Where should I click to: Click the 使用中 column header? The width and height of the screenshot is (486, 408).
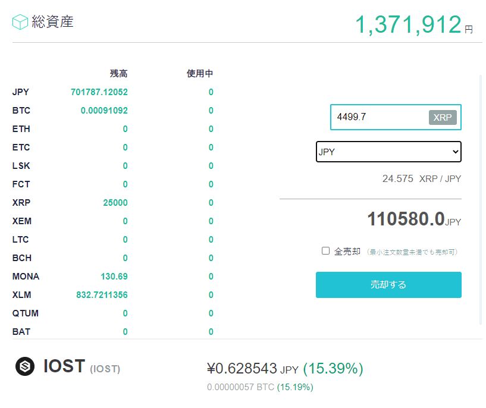tap(199, 74)
